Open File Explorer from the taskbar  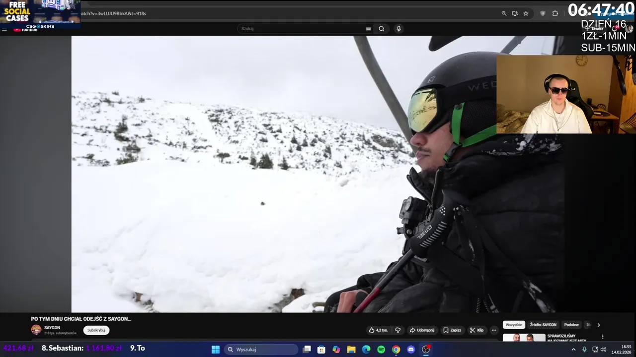[x=351, y=350]
